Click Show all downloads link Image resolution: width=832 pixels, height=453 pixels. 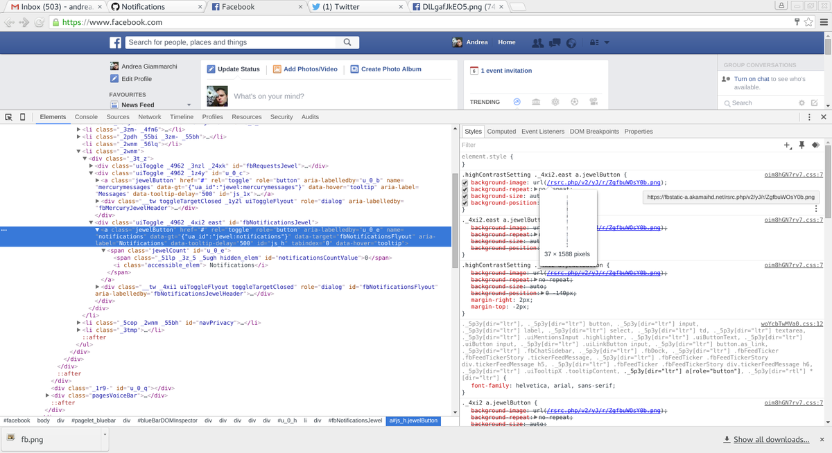(771, 440)
